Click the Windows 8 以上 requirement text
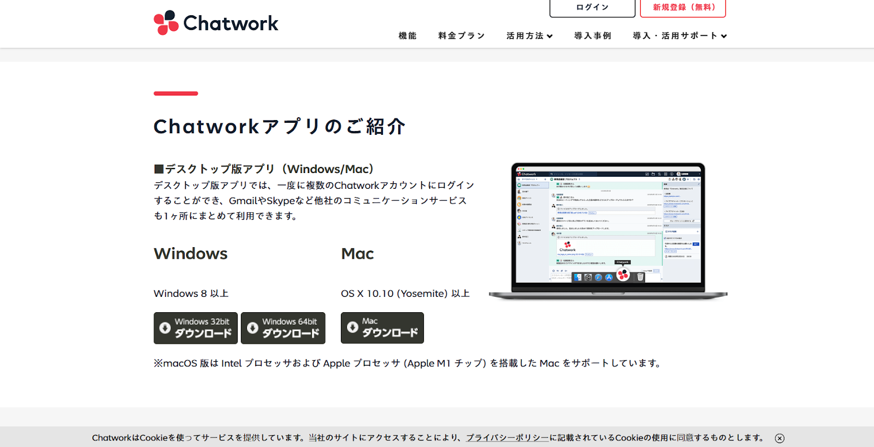Screen dimensions: 874x447 191,294
